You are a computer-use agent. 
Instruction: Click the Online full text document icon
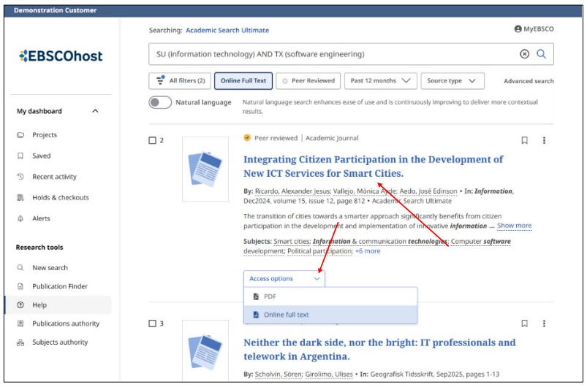pyautogui.click(x=256, y=315)
